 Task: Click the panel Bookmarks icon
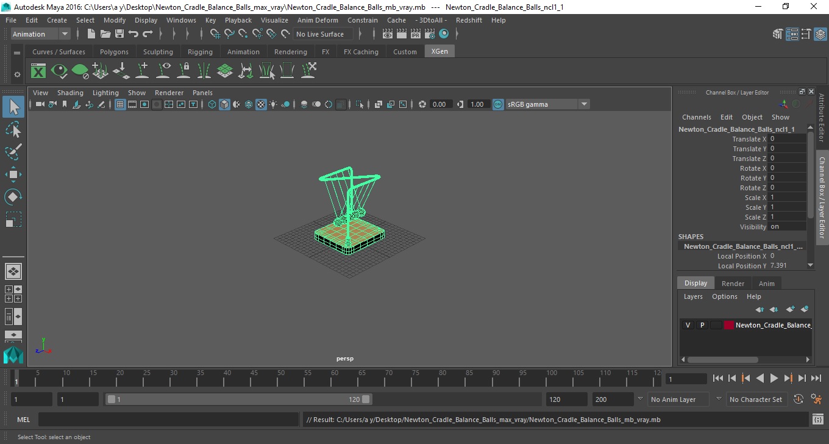pyautogui.click(x=64, y=104)
